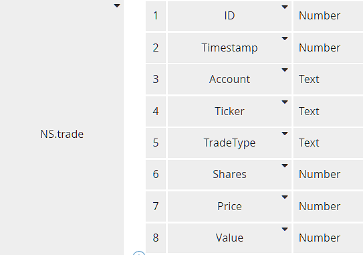Click the blue circular icon at bottom
Viewport: 363px width, 255px height.
pos(139,253)
